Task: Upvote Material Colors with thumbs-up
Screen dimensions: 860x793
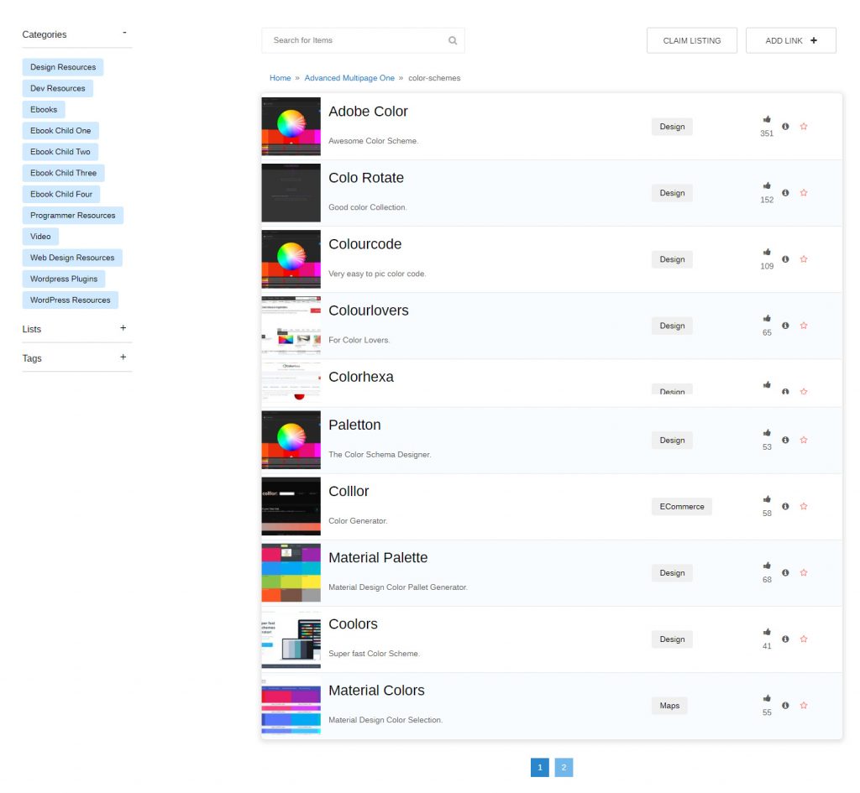Action: (767, 698)
